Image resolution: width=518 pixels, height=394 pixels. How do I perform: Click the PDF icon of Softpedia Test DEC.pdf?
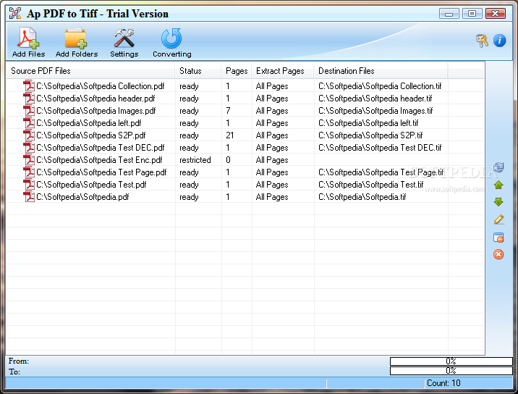(29, 148)
